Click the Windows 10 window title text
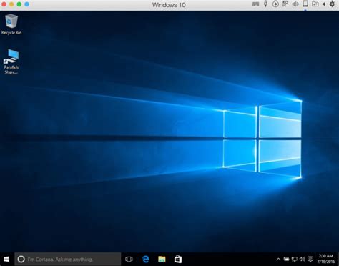The width and height of the screenshot is (339, 266). pos(169,5)
